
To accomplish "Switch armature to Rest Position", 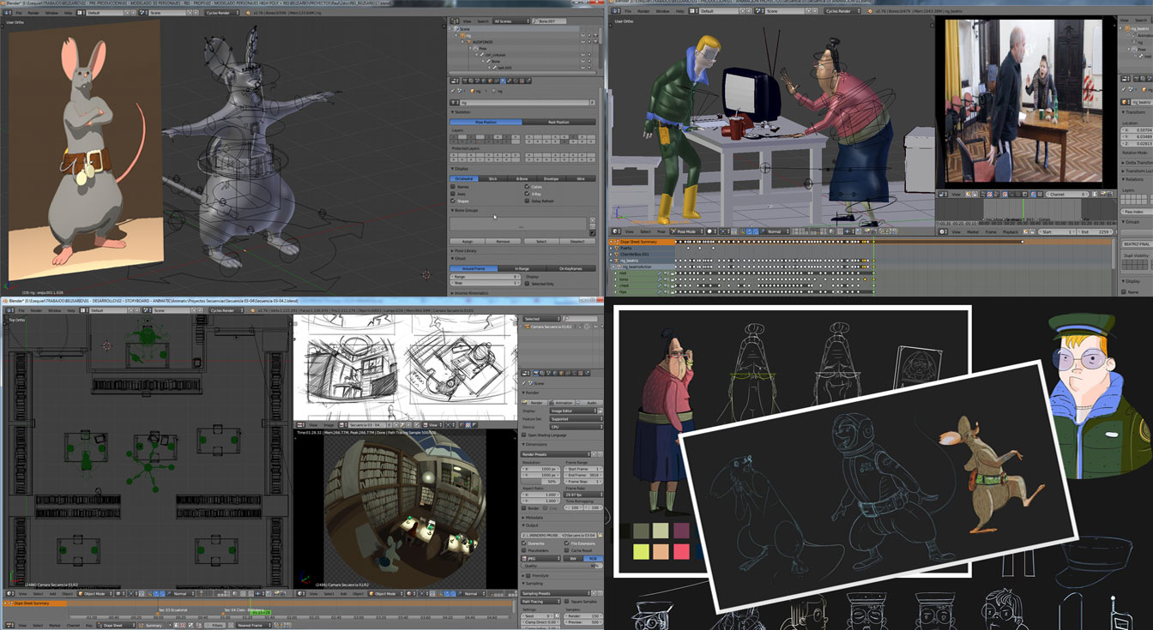I will click(558, 122).
